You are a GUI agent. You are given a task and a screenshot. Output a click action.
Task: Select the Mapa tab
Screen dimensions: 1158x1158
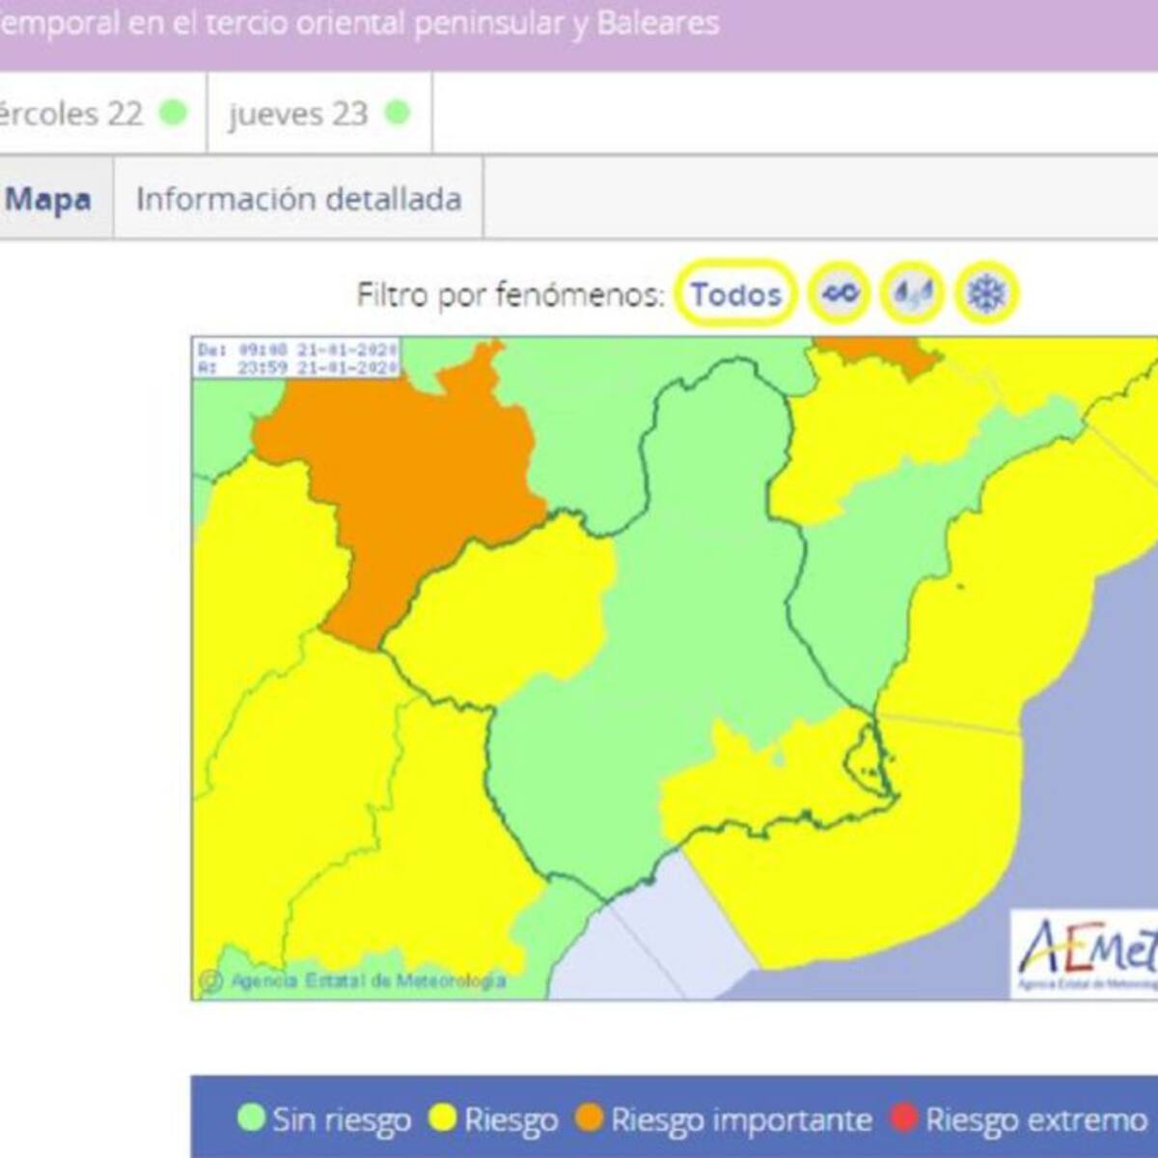coord(50,199)
